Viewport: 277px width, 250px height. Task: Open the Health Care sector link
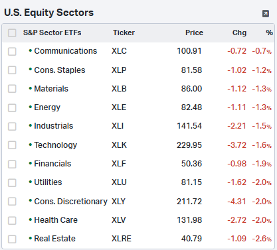coord(56,220)
